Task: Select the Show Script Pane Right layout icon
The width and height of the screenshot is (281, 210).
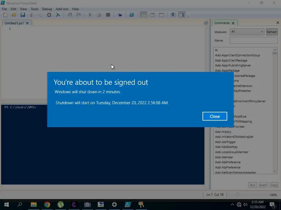Action: [x=153, y=15]
